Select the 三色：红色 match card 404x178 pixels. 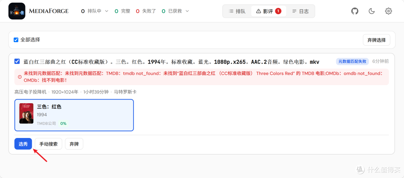click(74, 115)
